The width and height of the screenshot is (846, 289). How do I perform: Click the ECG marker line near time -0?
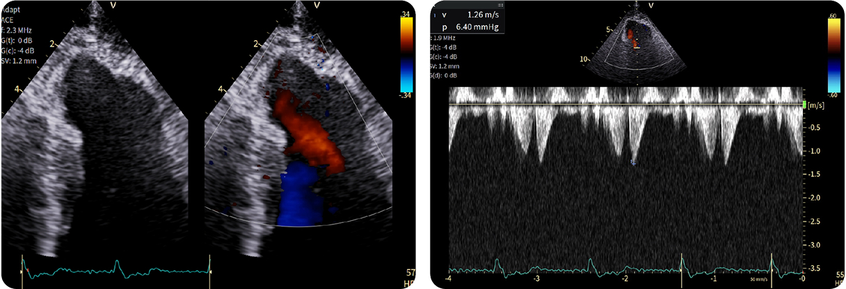tap(772, 270)
